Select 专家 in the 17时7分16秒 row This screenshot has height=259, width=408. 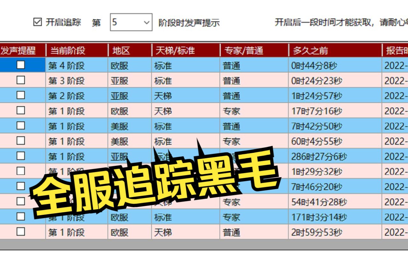click(x=254, y=111)
